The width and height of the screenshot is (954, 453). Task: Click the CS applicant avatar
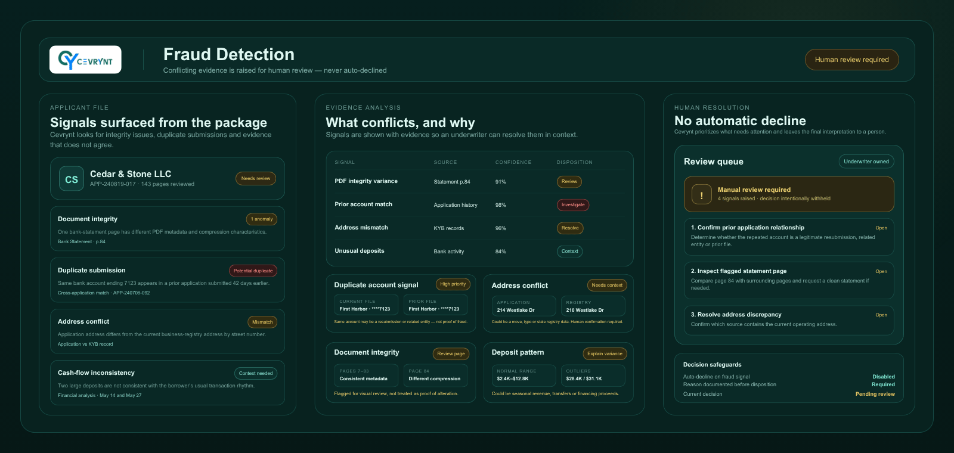click(72, 179)
